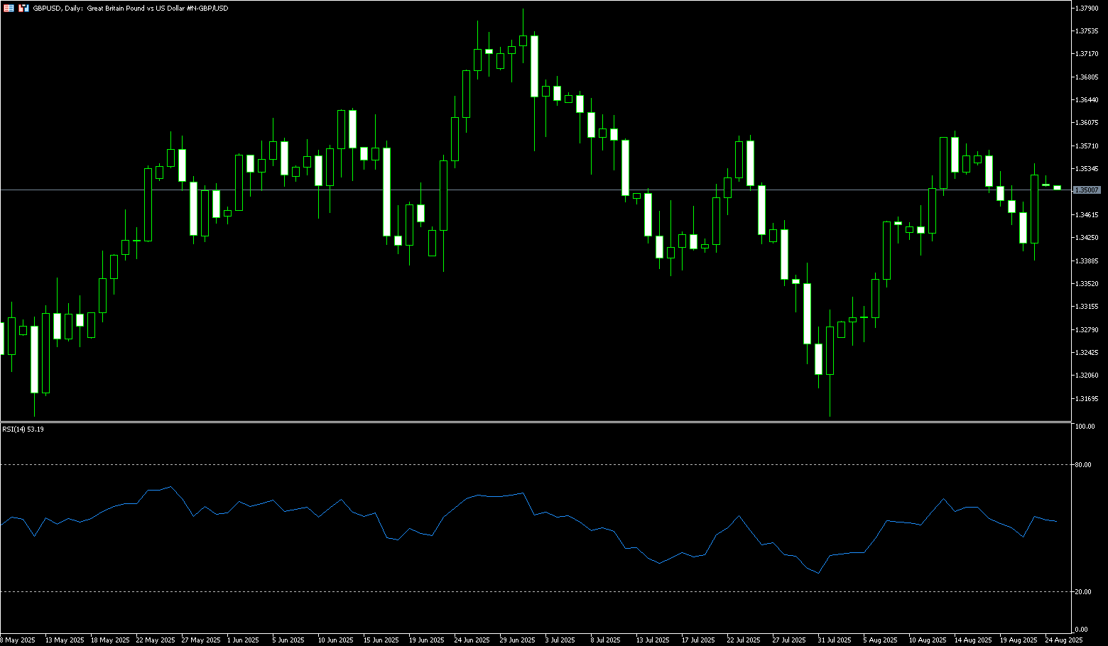This screenshot has height=646, width=1108.
Task: Click the 31 Jul 2025 date label
Action: (x=835, y=640)
